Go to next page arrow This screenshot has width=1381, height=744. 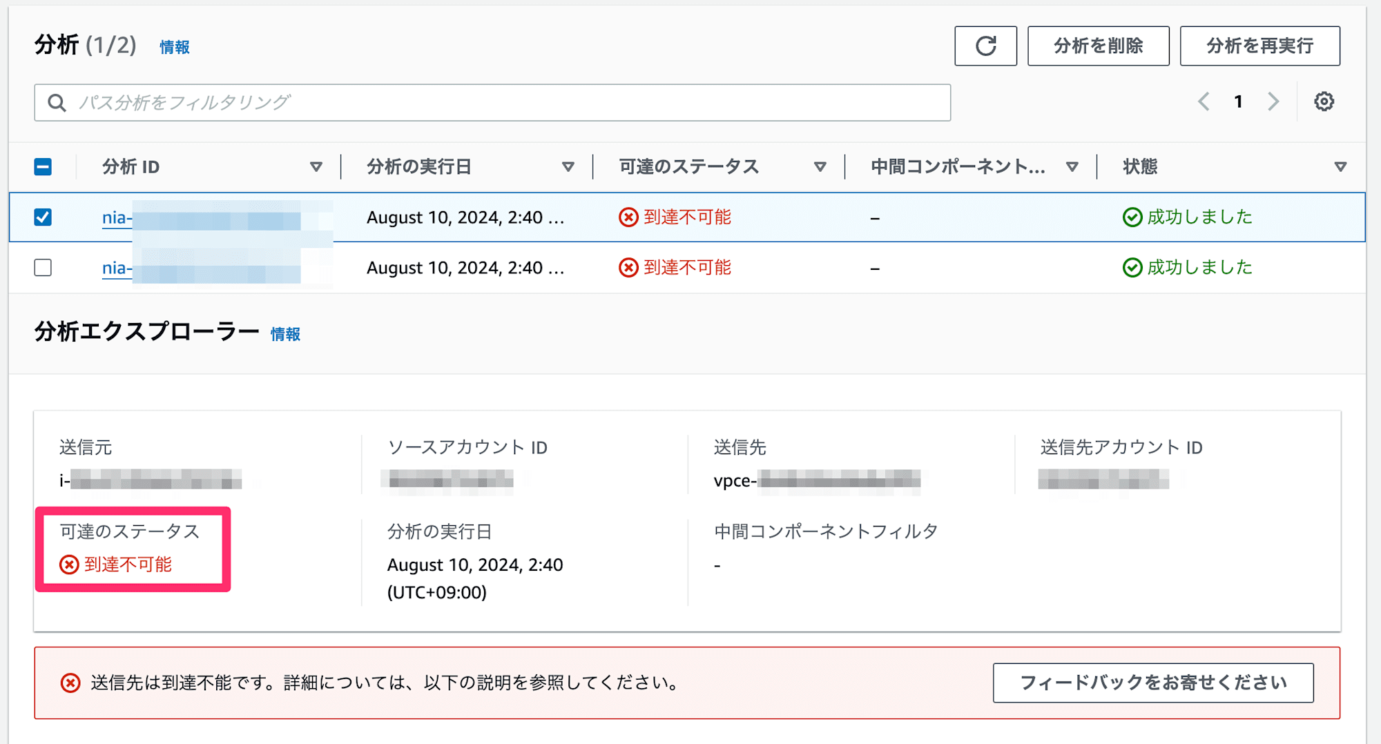[x=1273, y=101]
